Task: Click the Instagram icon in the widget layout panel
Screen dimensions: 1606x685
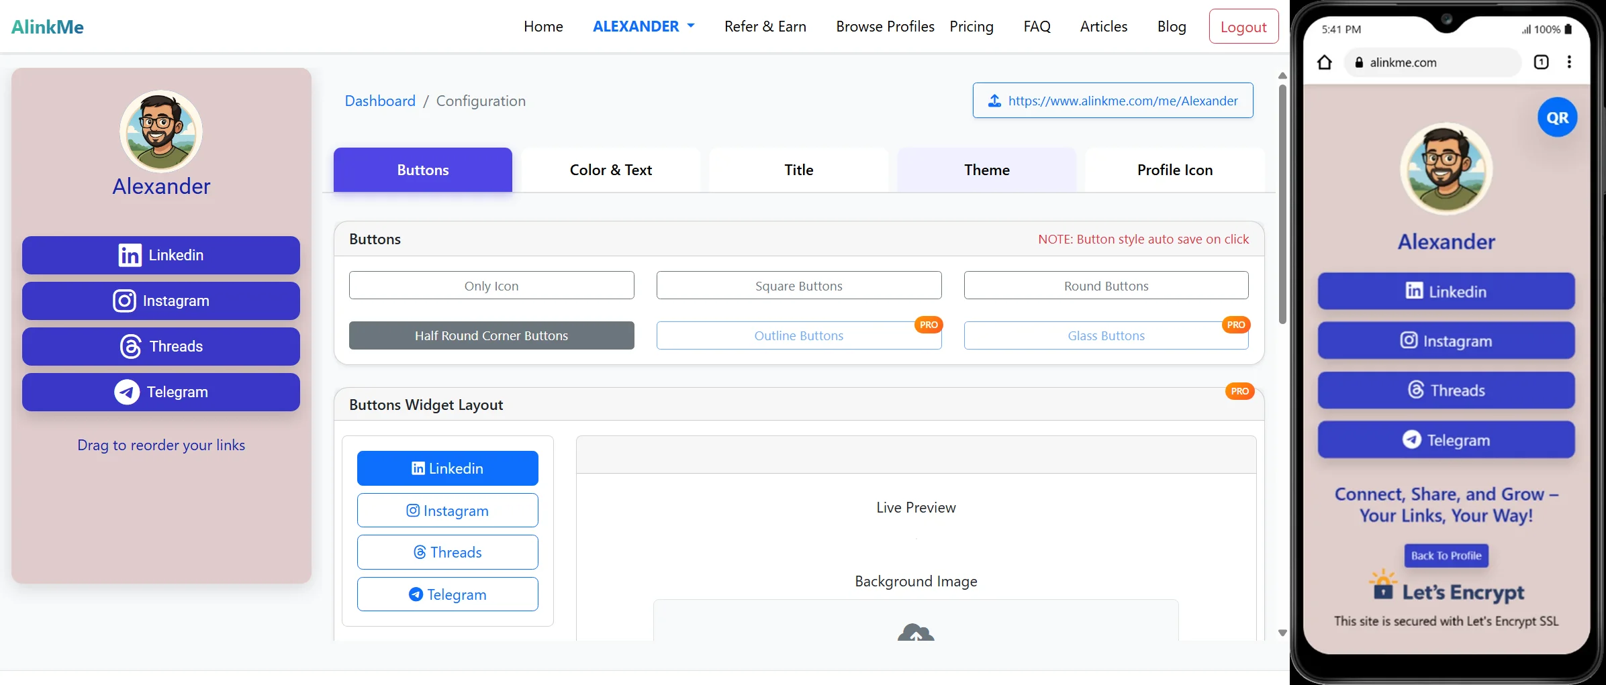Action: [x=413, y=510]
